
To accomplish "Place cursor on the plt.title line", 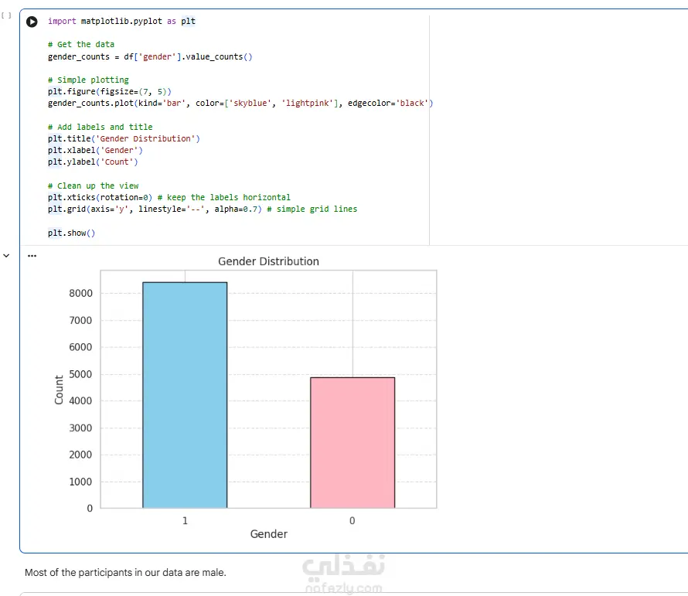I will [x=124, y=138].
